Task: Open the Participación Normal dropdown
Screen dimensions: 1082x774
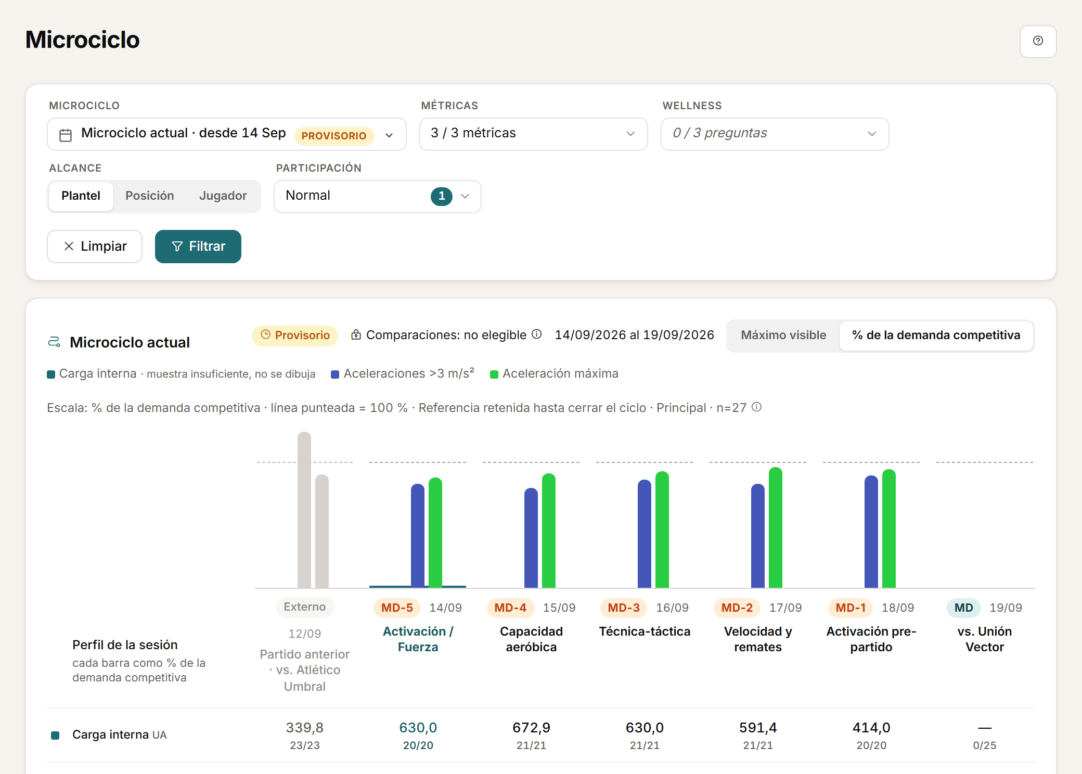Action: point(378,197)
